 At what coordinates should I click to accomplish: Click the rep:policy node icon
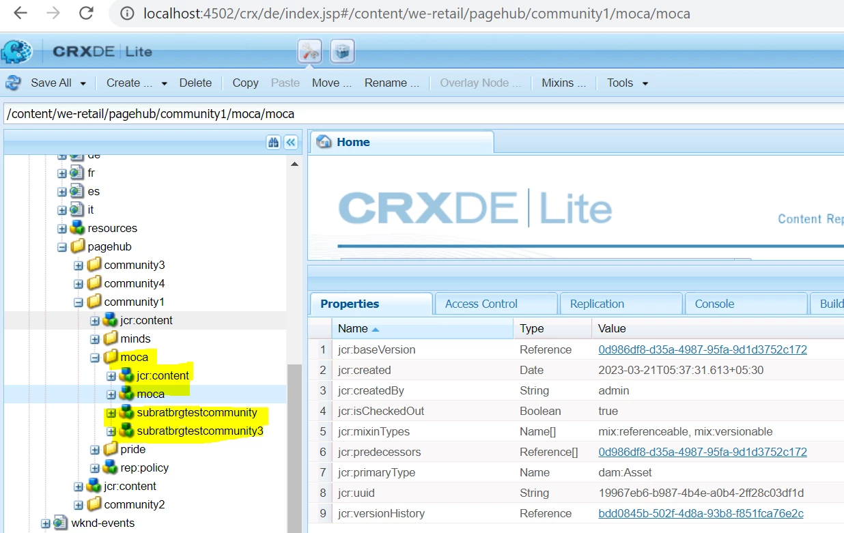tap(110, 467)
